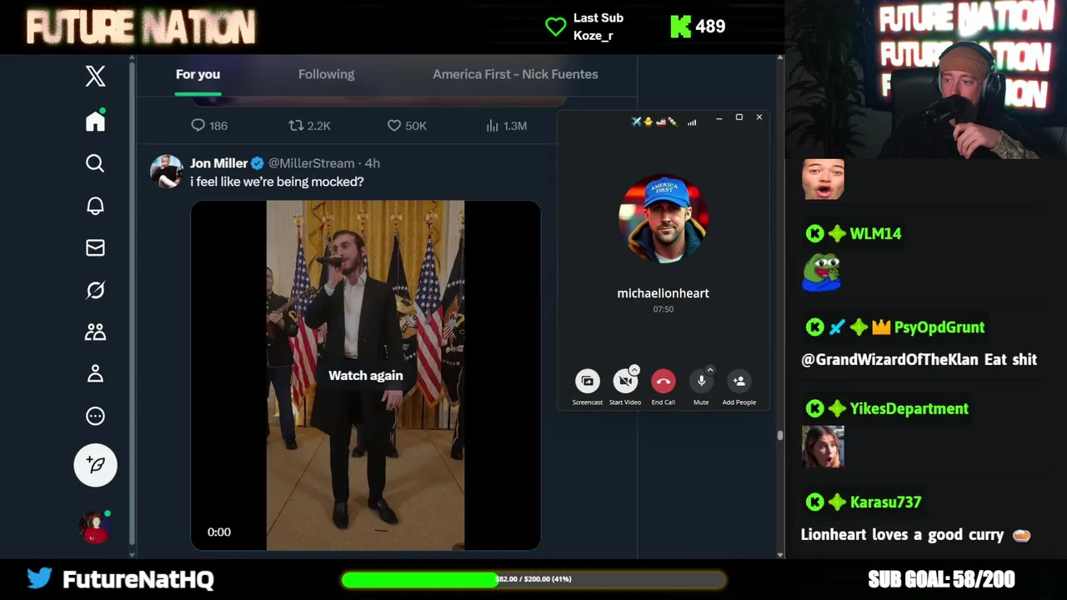Click the Pepe emote under WLM14

click(822, 272)
